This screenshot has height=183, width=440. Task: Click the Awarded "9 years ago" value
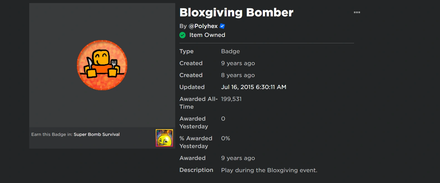pyautogui.click(x=238, y=158)
